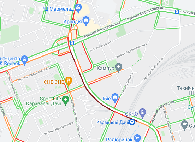195x142 pixels.
Task: Click the Sport Life Караваєві Дачі label
Action: click(44, 101)
